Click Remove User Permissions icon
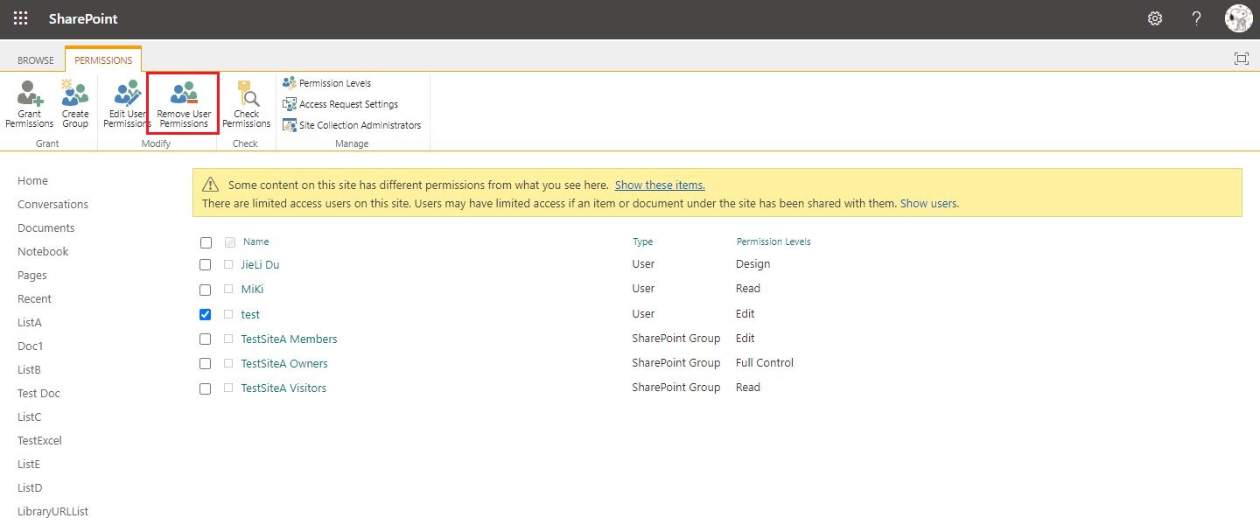1260x525 pixels. (184, 105)
